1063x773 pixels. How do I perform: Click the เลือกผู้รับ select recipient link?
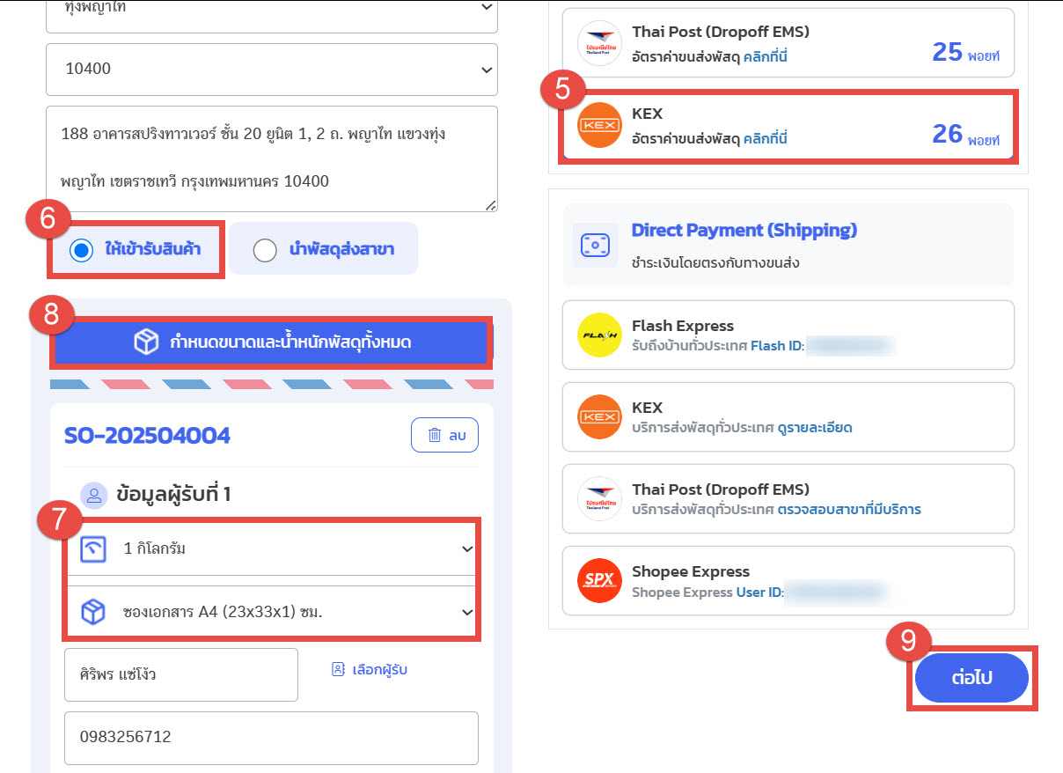pos(369,670)
